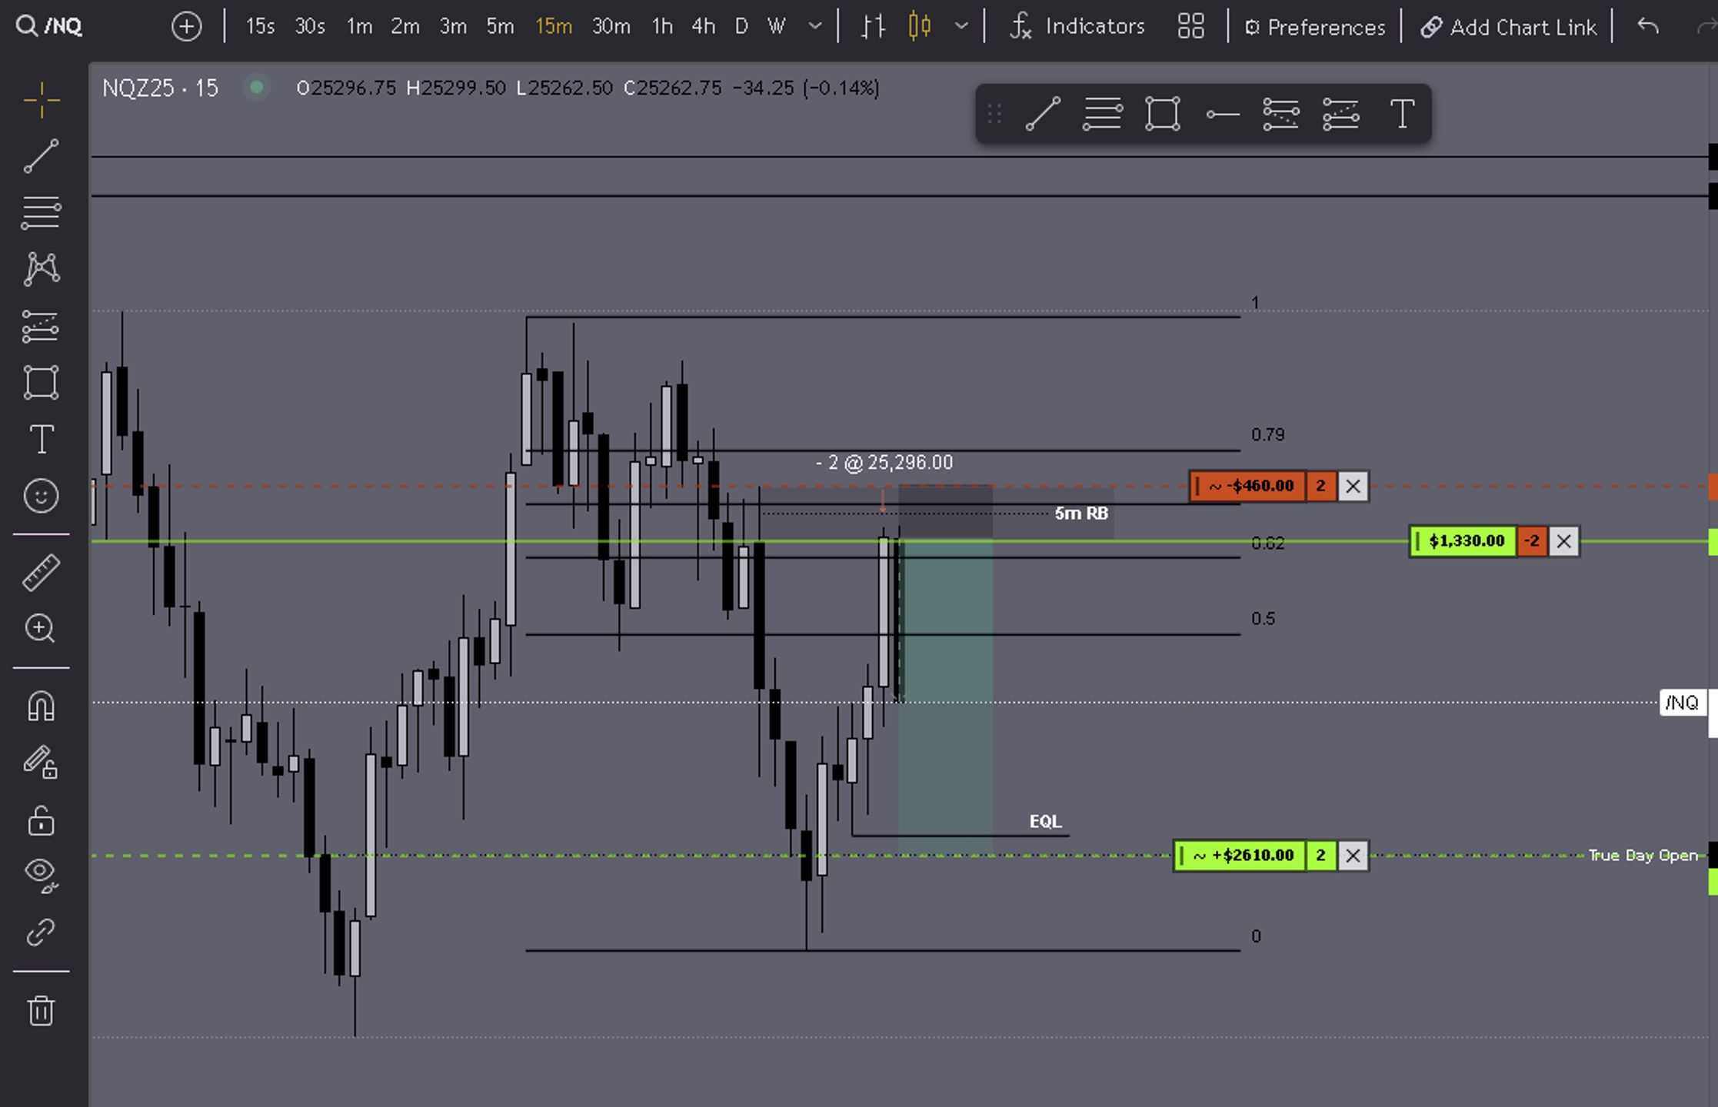Select the Fibonacci retracement tool in sidebar
This screenshot has height=1107, width=1718.
coord(42,326)
